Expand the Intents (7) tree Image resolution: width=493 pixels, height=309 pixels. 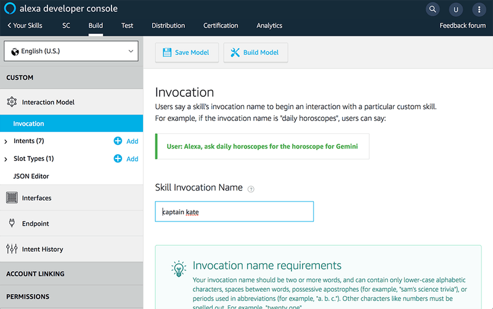click(6, 142)
